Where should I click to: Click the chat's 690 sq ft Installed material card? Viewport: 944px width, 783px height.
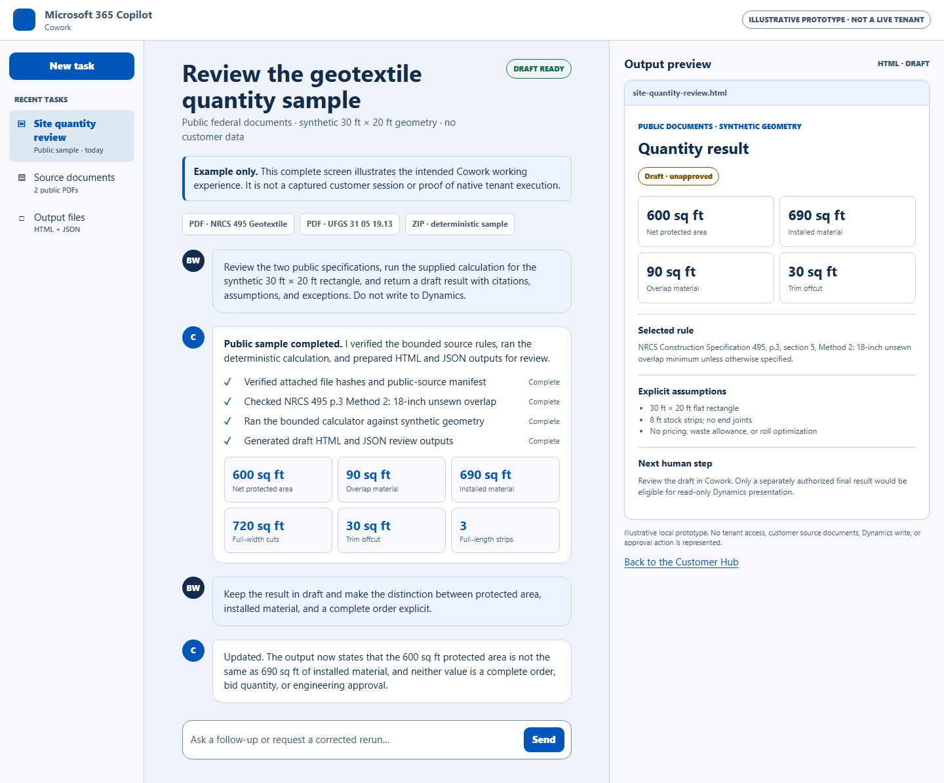point(505,480)
